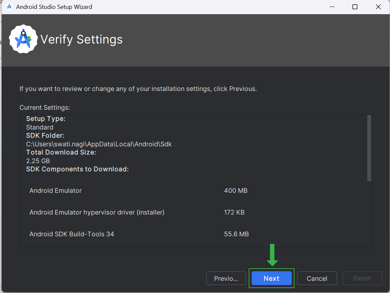Click the Next button
This screenshot has width=390, height=293.
click(x=271, y=278)
